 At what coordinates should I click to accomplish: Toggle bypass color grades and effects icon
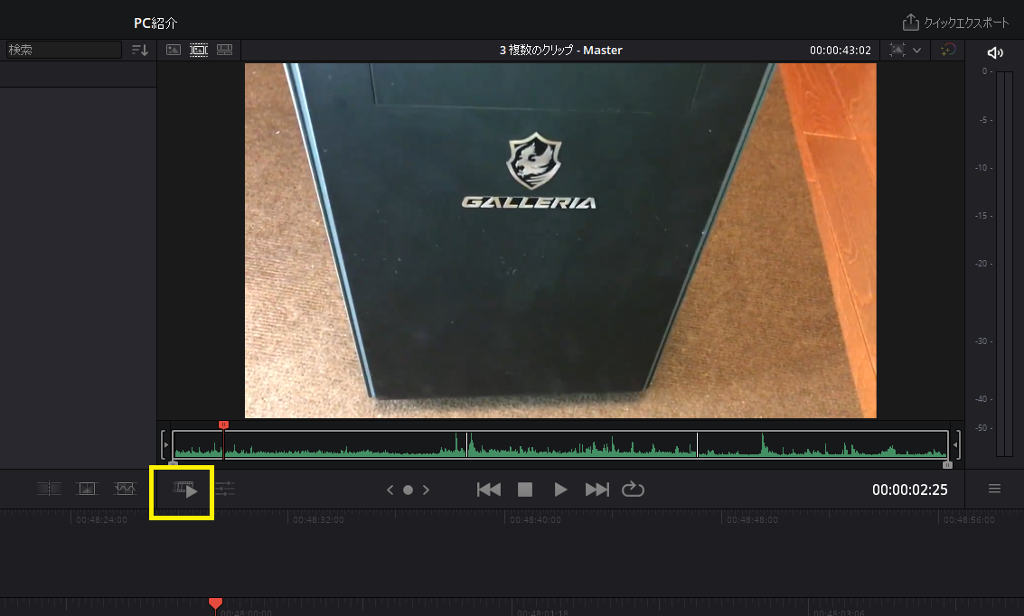(x=947, y=50)
